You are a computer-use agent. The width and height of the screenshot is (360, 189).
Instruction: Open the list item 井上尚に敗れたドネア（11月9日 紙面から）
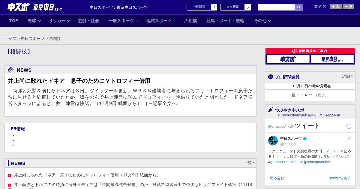tap(87, 175)
